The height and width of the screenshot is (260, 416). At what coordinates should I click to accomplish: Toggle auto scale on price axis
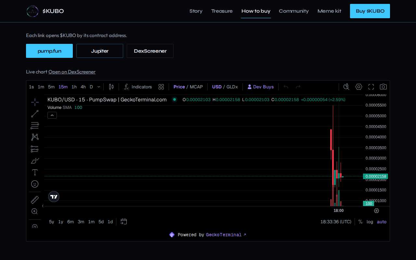pyautogui.click(x=382, y=222)
